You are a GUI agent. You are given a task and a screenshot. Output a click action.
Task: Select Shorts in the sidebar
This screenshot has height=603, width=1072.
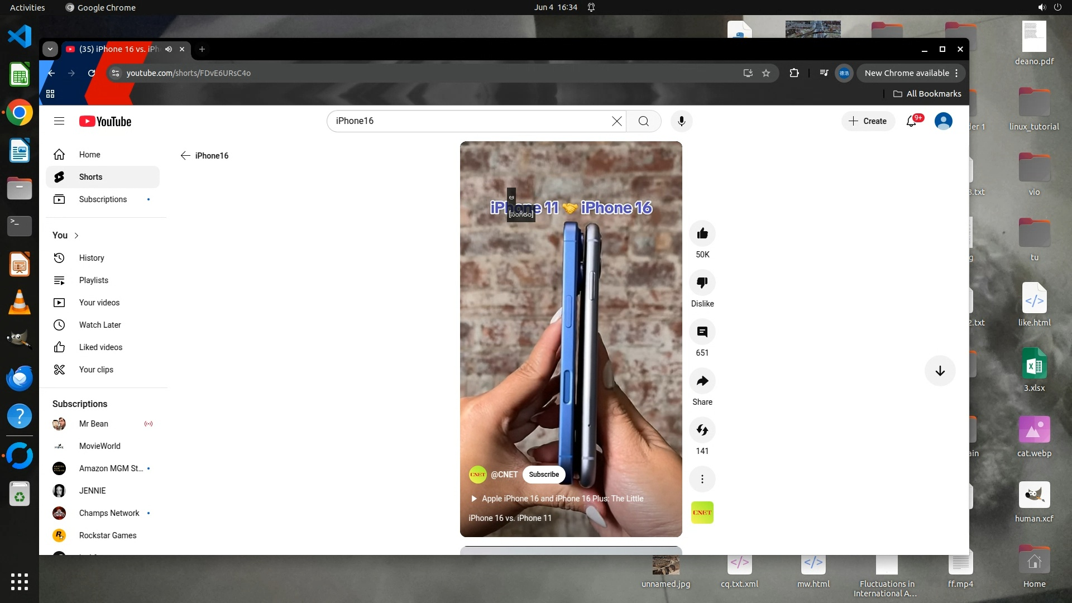point(90,177)
